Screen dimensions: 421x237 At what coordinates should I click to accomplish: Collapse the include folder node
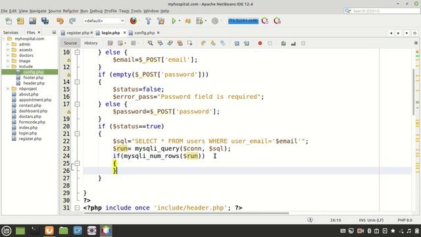point(8,66)
